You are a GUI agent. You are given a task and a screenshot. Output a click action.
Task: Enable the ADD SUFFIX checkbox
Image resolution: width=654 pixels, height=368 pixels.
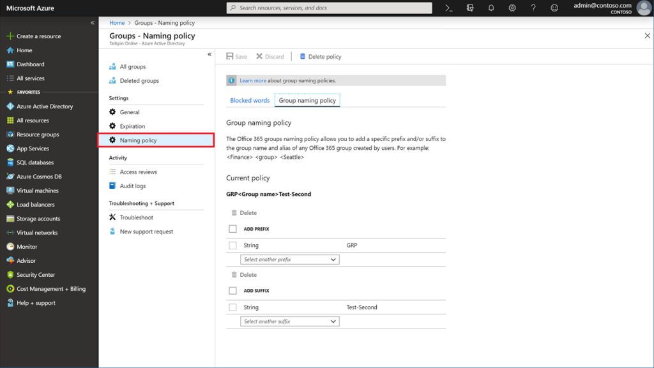(x=233, y=290)
